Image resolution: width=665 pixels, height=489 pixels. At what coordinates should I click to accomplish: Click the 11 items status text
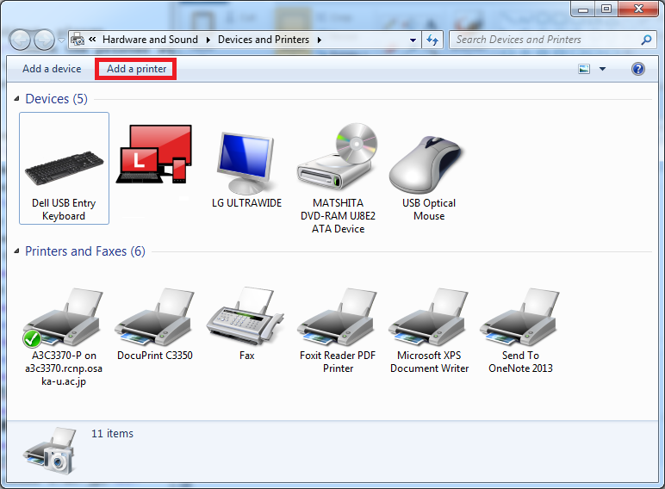[x=112, y=434]
